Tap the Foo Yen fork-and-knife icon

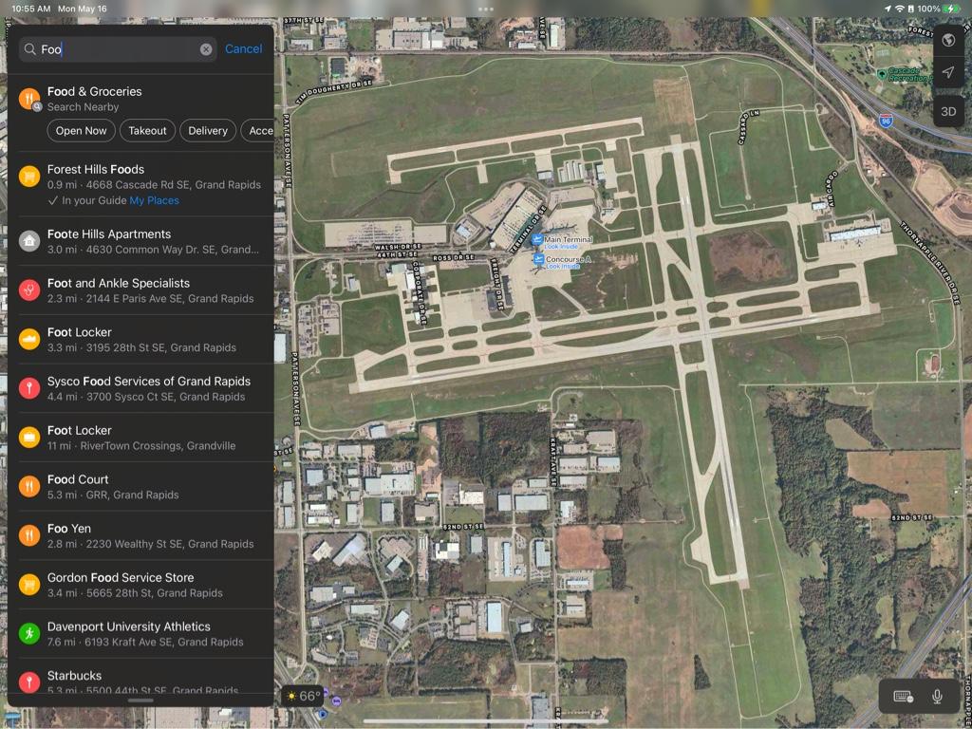(29, 535)
